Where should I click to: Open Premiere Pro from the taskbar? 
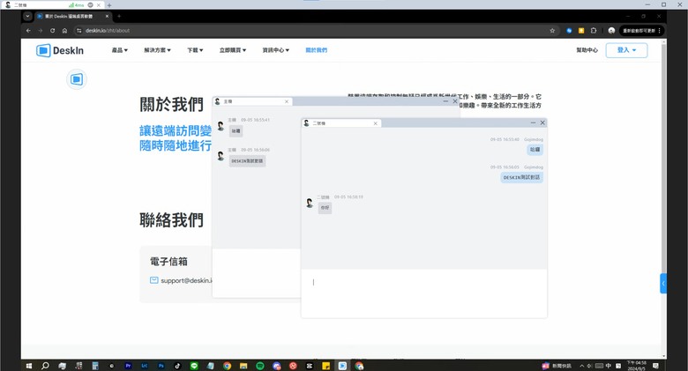point(128,366)
